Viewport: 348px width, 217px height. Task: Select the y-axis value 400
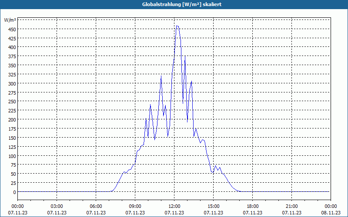12,47
